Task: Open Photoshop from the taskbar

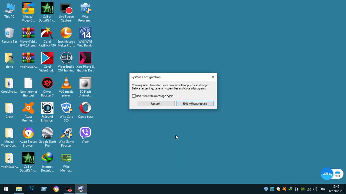Action: point(31,189)
